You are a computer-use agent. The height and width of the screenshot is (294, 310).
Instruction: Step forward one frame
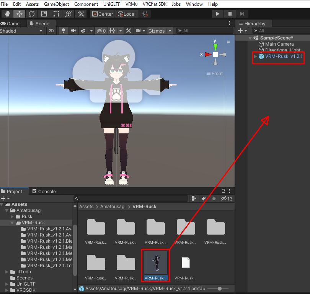[242, 14]
